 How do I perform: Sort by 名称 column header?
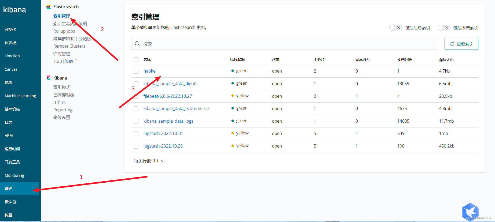pyautogui.click(x=147, y=60)
